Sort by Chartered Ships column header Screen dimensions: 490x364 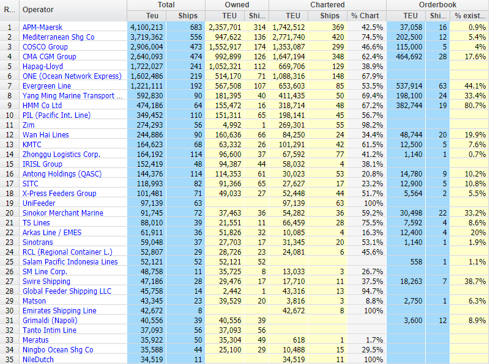click(327, 16)
